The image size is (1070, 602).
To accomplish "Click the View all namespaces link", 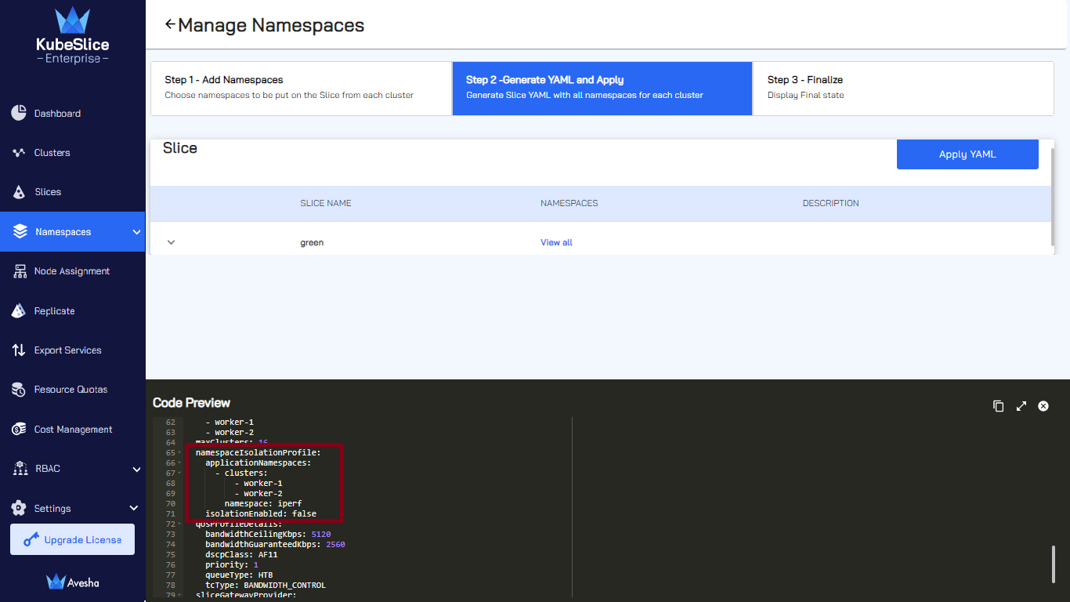I will point(556,242).
